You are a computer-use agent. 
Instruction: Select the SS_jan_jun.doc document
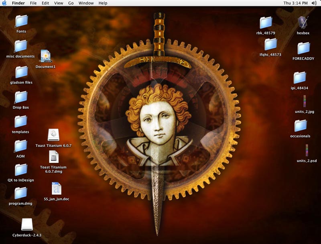point(56,188)
